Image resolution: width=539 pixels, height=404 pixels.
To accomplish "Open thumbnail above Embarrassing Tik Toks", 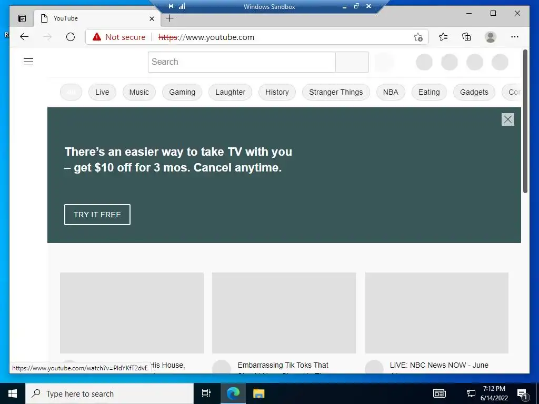I will (284, 313).
